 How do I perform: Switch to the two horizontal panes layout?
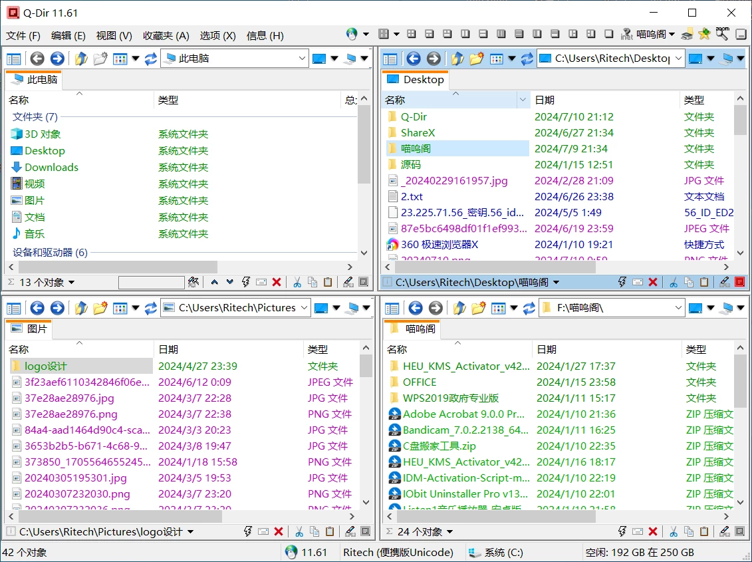pos(483,34)
